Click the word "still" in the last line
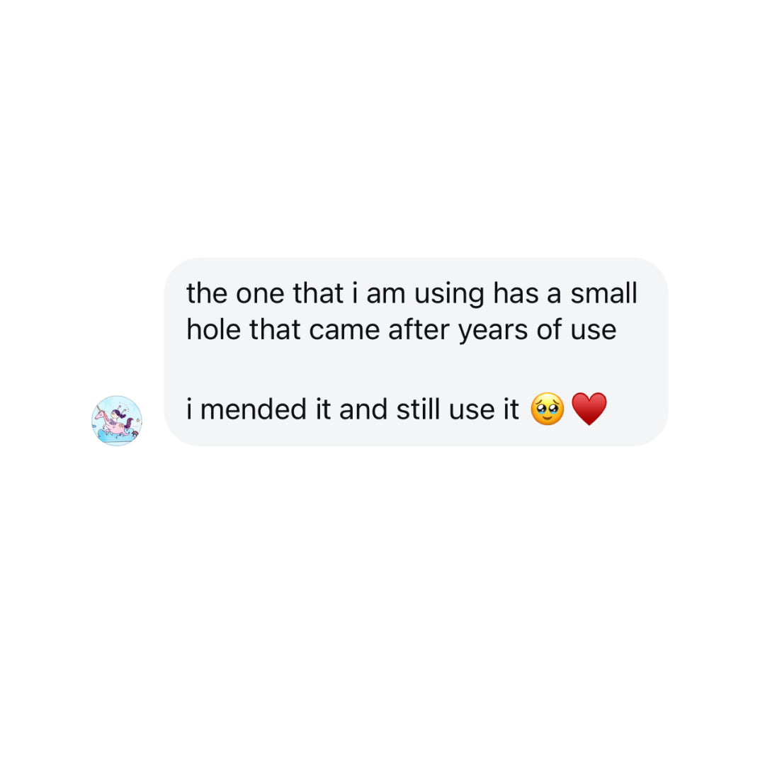The height and width of the screenshot is (765, 765). [x=418, y=409]
